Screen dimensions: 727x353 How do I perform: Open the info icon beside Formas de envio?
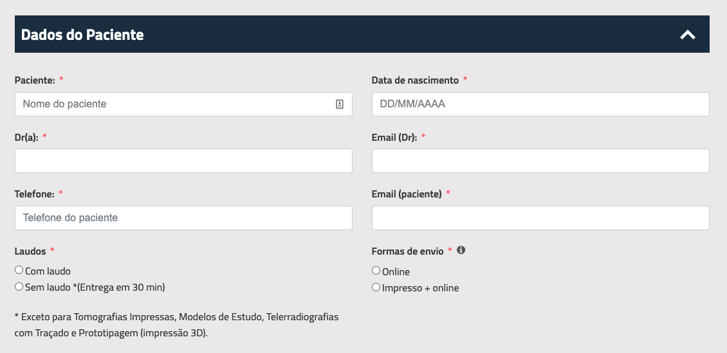pyautogui.click(x=461, y=250)
